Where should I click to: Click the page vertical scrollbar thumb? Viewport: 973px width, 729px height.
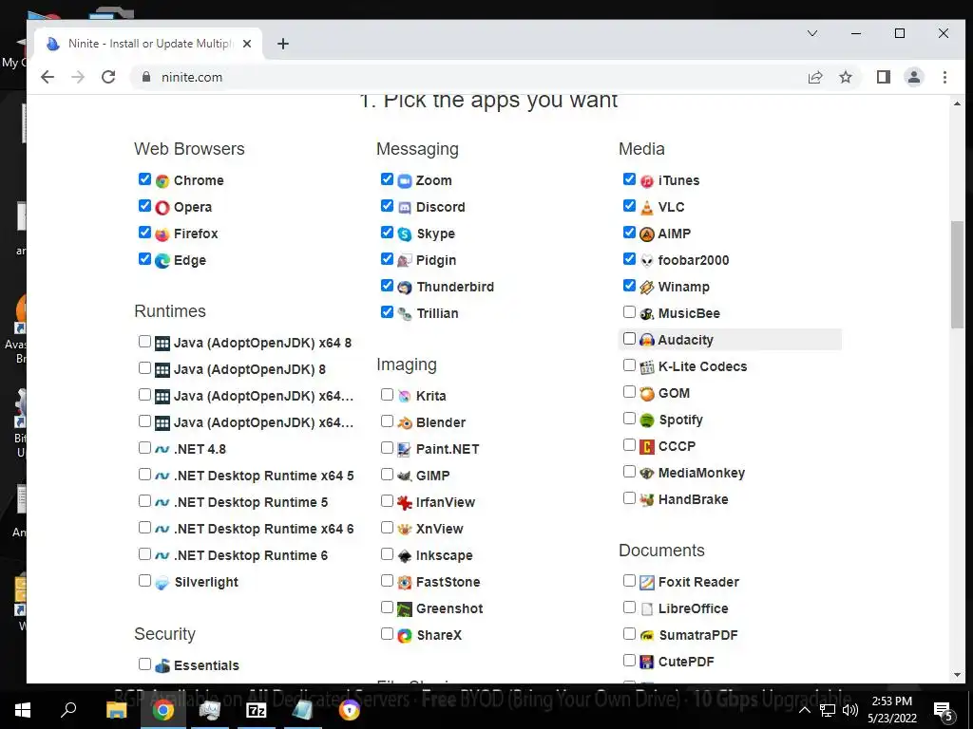click(x=957, y=274)
